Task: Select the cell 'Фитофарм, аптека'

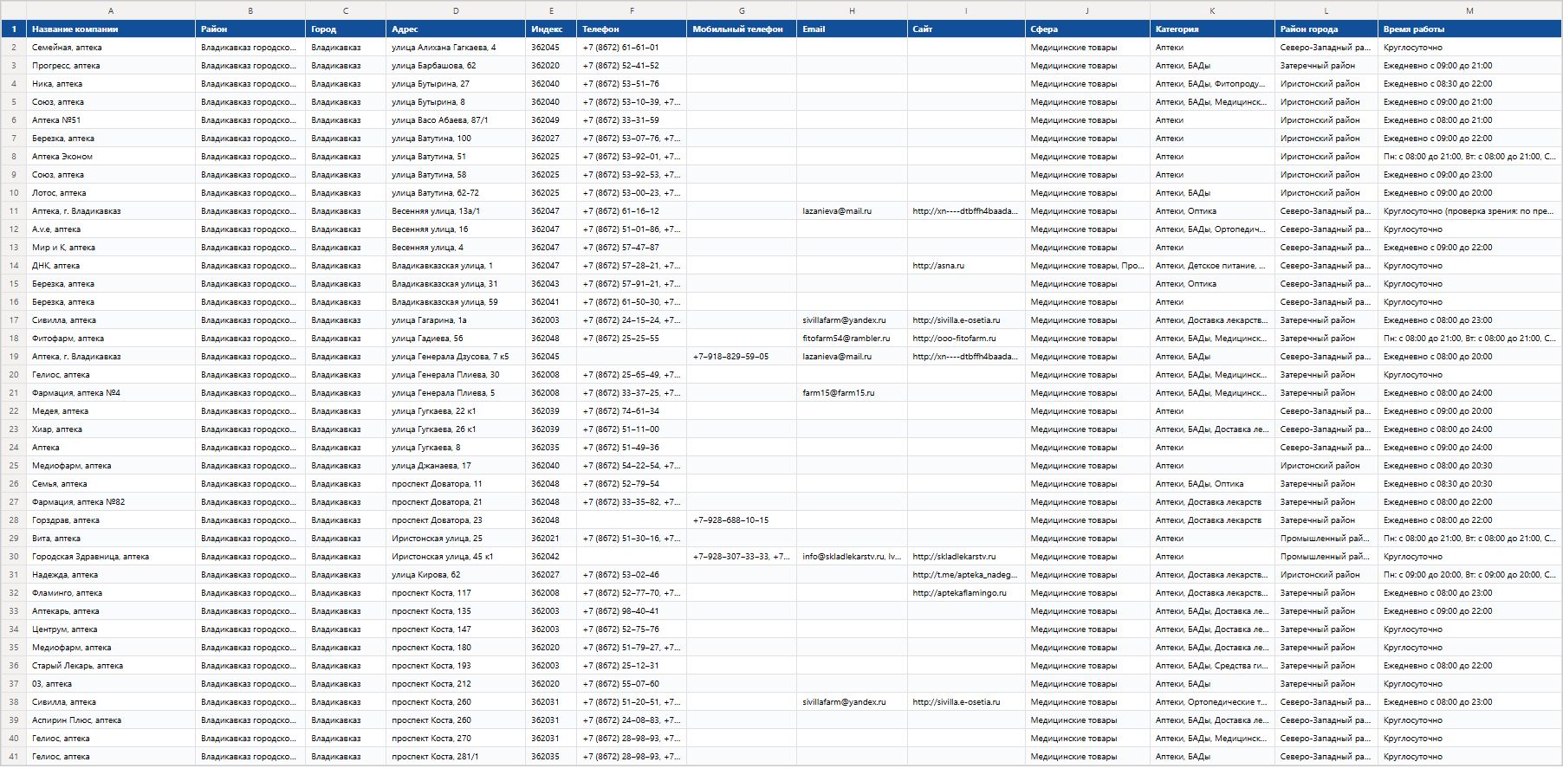Action: coord(111,339)
